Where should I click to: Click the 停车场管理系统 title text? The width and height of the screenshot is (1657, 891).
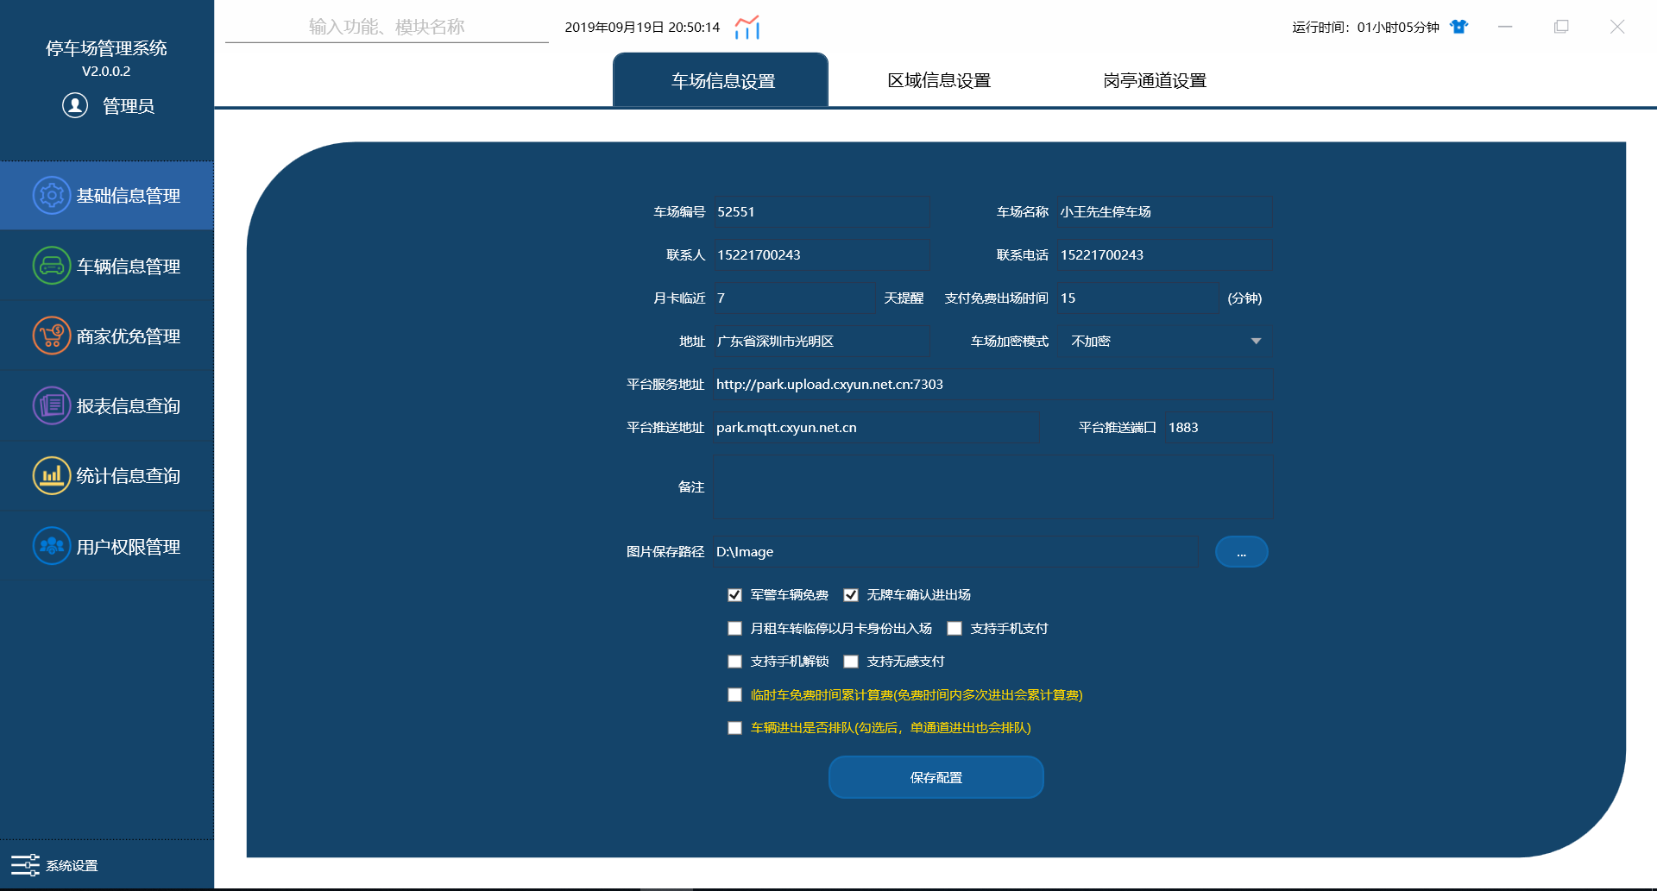(x=106, y=48)
